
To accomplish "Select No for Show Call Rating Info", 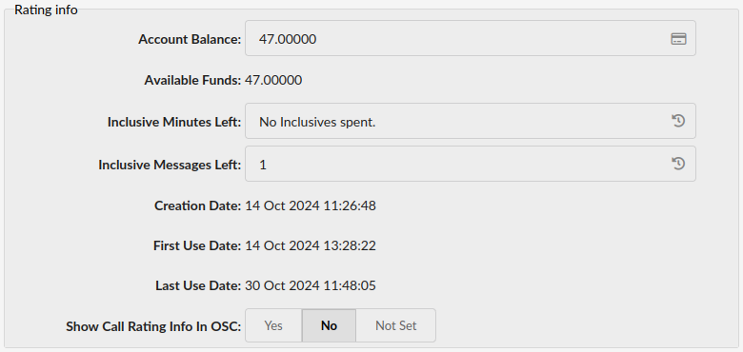I will point(329,325).
